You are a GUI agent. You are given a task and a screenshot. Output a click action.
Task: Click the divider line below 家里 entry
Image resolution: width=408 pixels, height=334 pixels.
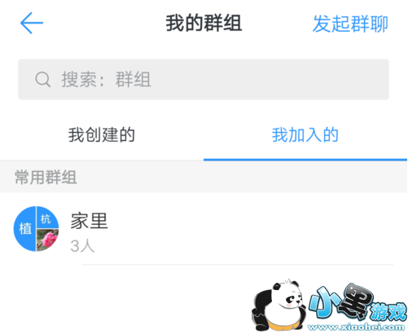click(x=238, y=264)
